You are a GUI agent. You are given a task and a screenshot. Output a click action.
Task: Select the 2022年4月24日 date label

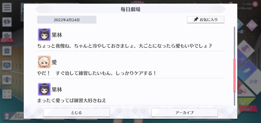67,20
